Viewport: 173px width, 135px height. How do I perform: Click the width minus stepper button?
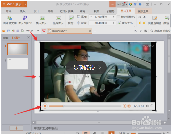[x=91, y=23]
